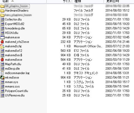Viewport: 134px width, 113px height.
Task: Select MapPath.dlu in the list
Action: pyautogui.click(x=13, y=64)
